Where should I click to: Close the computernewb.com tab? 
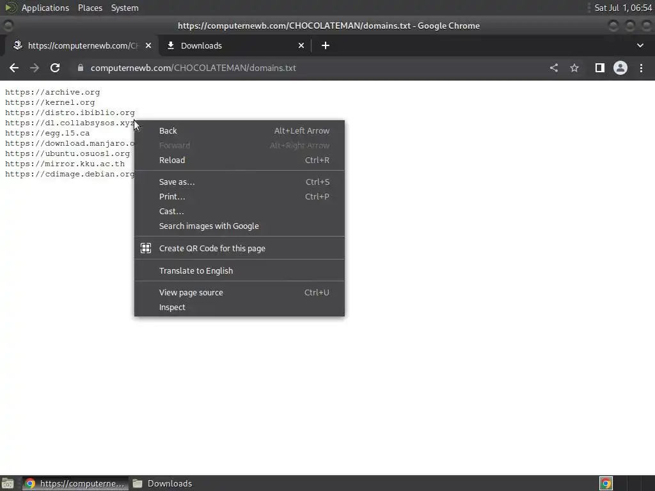(148, 45)
